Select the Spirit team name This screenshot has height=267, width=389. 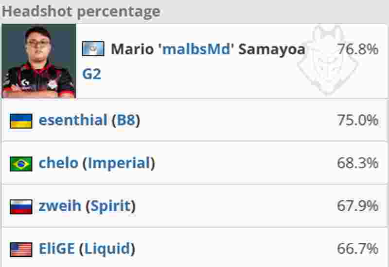110,206
